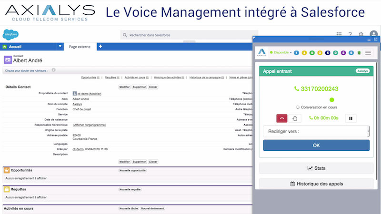Click Supprimer beside Détails Contact heading
Viewport: 381px width, 214px height.
click(139, 87)
